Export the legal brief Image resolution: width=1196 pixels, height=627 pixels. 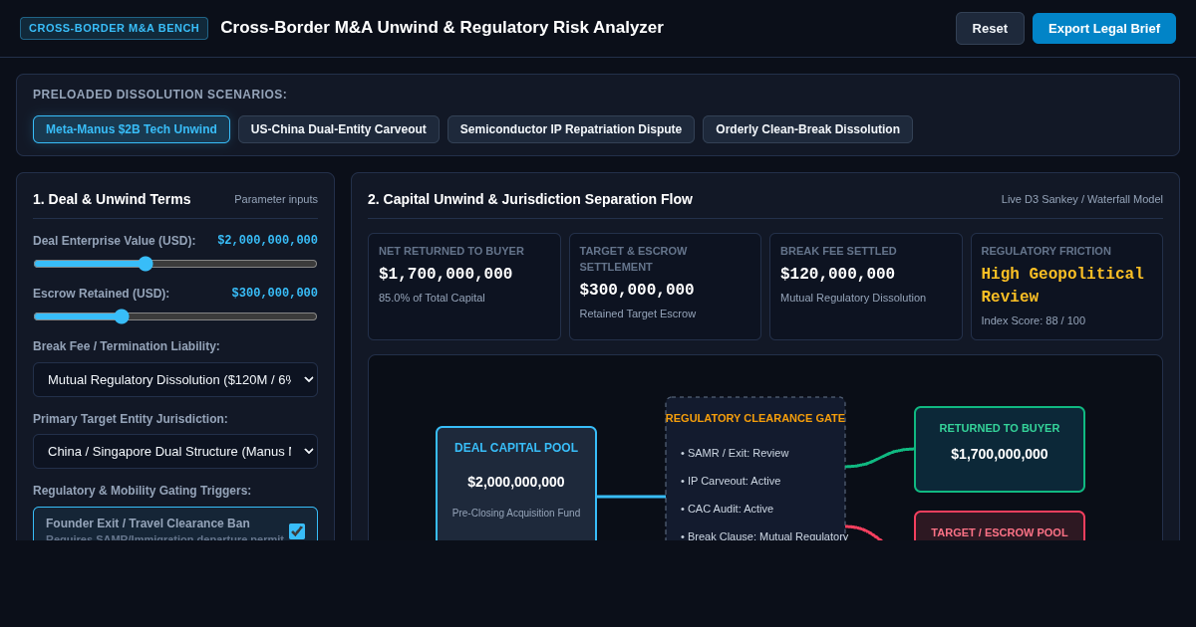point(1104,28)
